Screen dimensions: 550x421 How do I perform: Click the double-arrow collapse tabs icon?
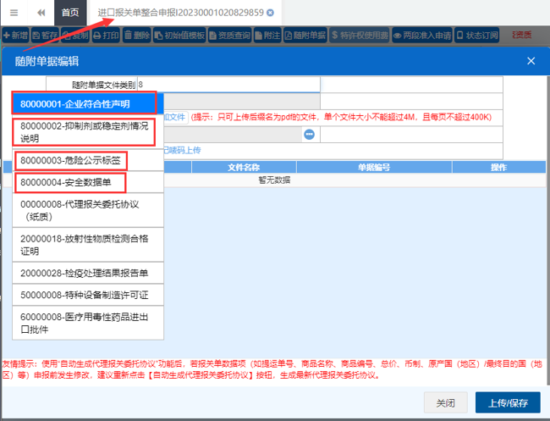(x=41, y=13)
